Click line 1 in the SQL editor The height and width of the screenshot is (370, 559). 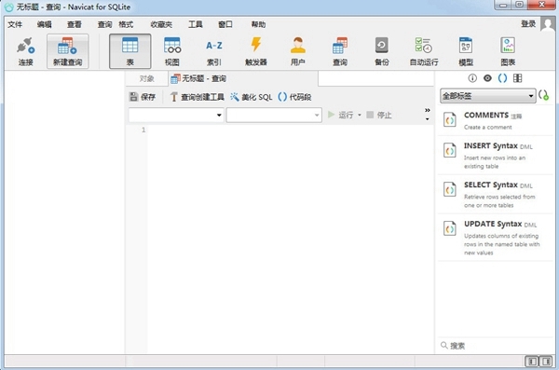[x=290, y=130]
